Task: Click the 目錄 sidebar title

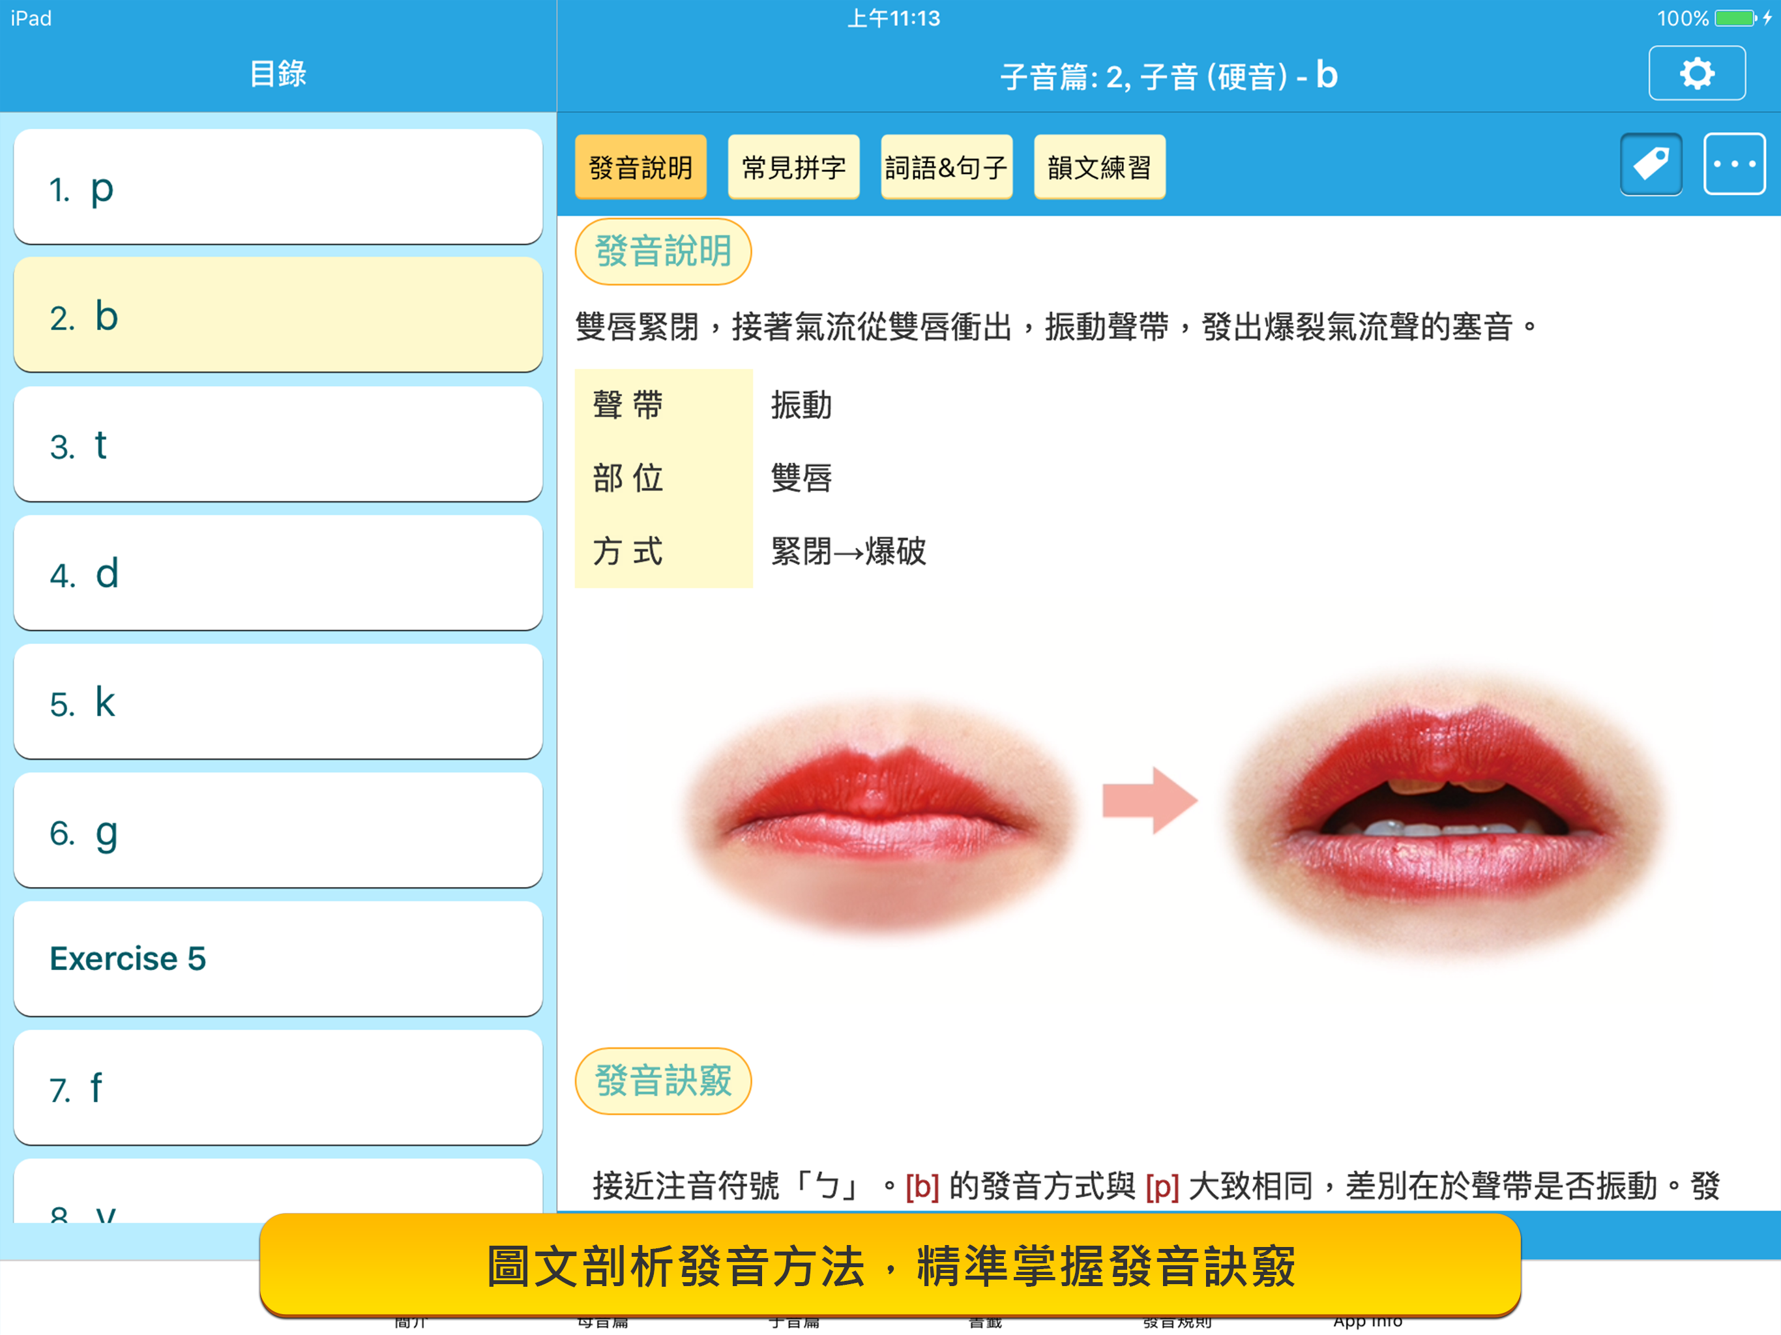Action: pos(278,73)
